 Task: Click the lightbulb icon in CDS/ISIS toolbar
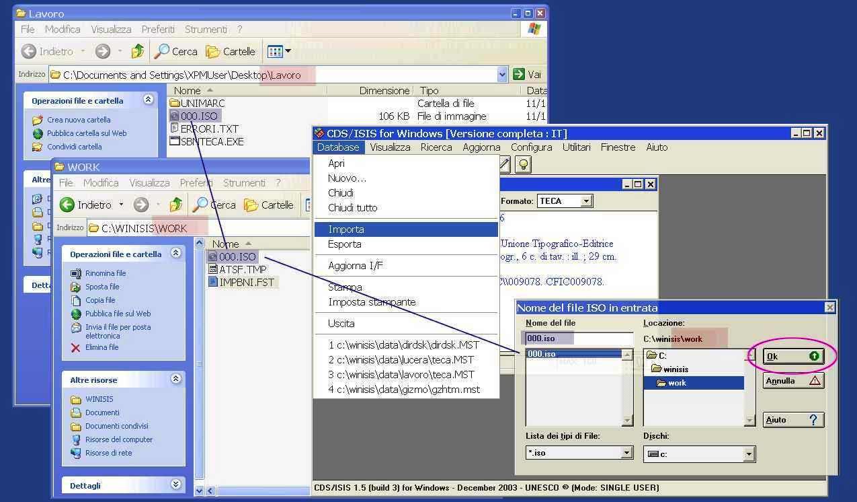(x=523, y=164)
